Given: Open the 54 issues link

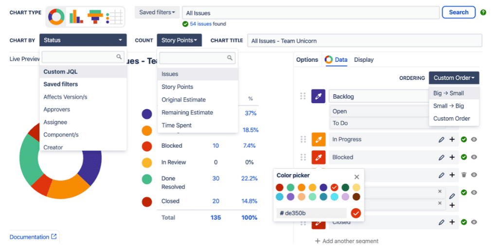Looking at the screenshot, I should (201, 24).
